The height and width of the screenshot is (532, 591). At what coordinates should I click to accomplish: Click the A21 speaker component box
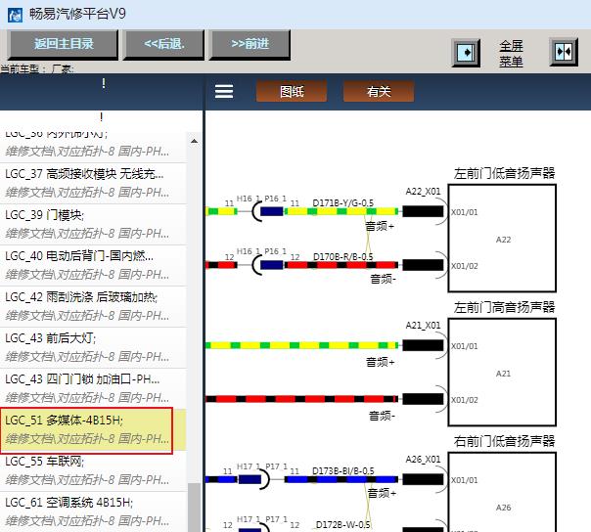(x=502, y=373)
